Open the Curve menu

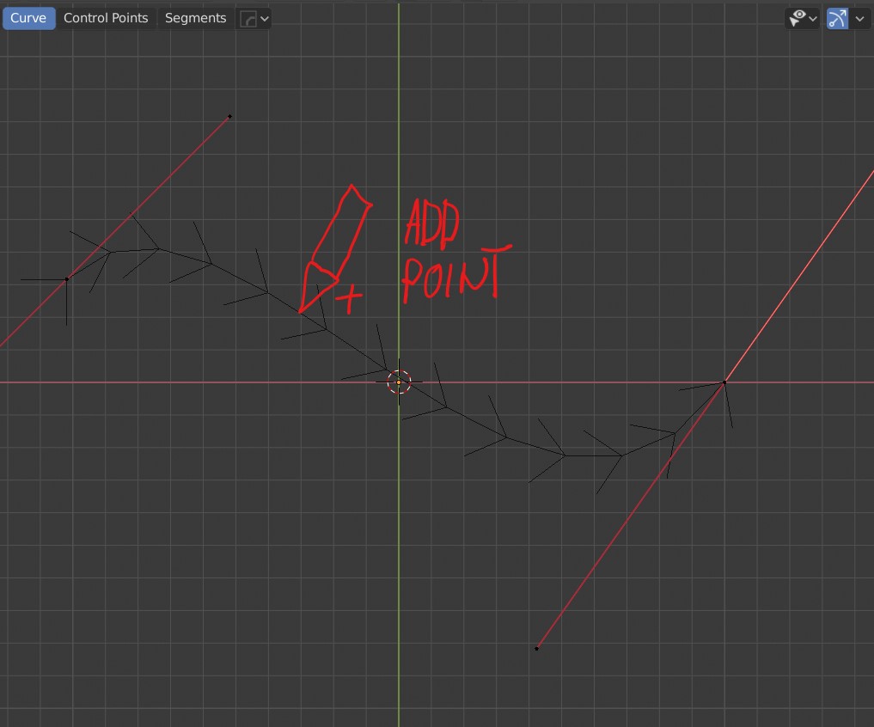tap(28, 18)
